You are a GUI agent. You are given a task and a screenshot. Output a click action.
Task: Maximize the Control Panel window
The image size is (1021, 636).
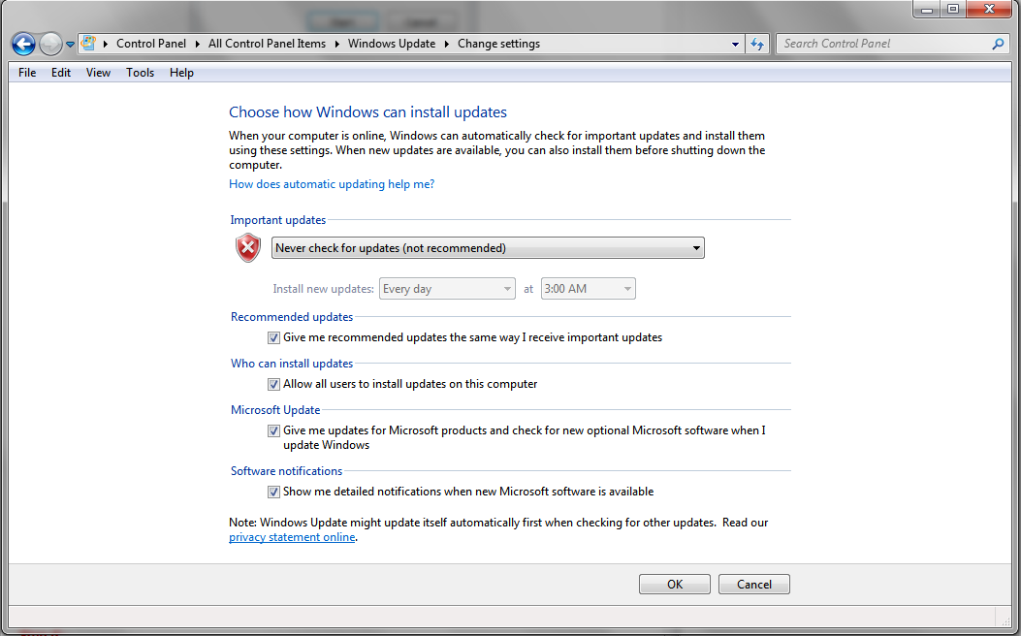pos(953,9)
